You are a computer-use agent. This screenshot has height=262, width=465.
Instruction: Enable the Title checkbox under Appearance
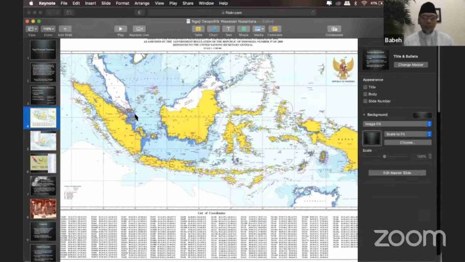[365, 87]
